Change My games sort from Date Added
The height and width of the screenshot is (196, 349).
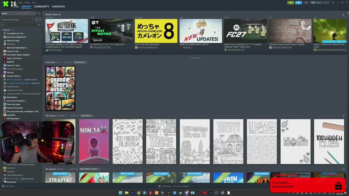[x=89, y=169]
